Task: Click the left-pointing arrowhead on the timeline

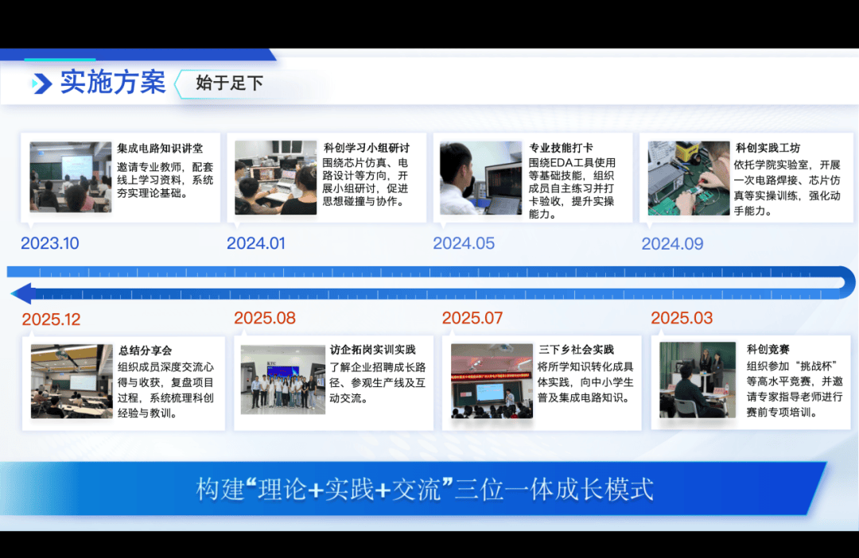Action: tap(21, 293)
